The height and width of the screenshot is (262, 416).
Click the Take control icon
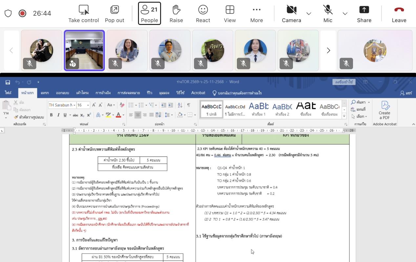[x=84, y=10]
